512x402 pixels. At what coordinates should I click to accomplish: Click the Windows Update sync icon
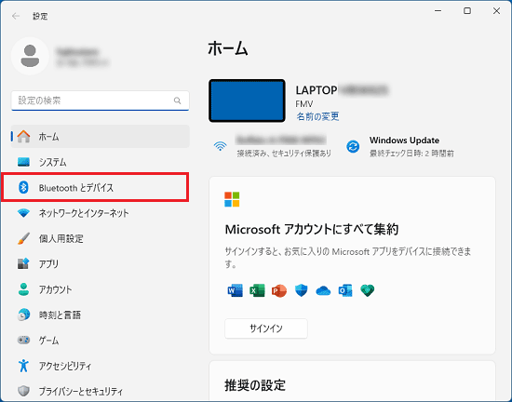[353, 146]
